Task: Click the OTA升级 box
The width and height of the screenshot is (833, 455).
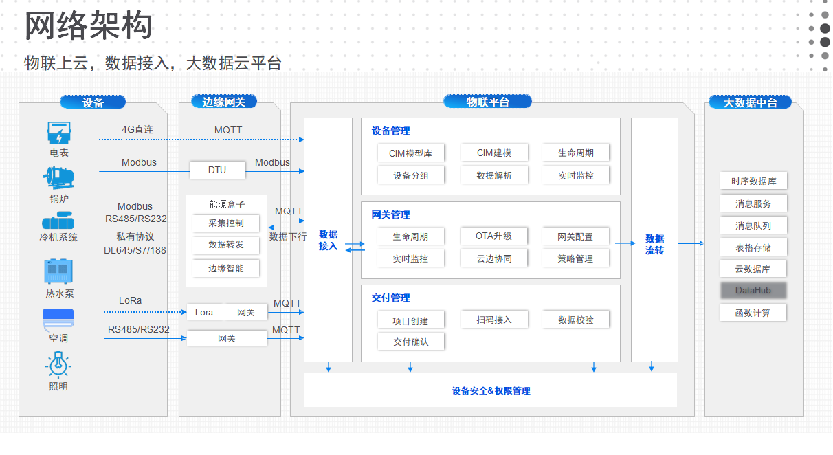Action: pos(493,236)
